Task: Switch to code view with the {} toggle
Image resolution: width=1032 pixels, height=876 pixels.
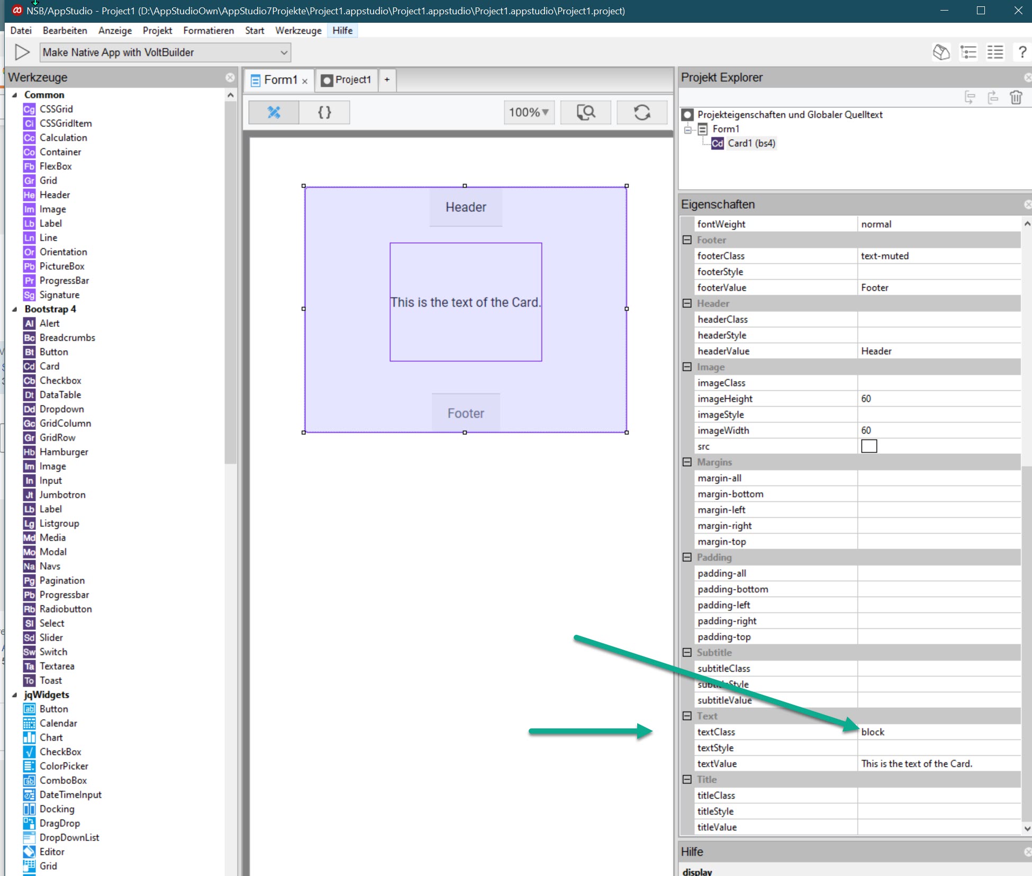Action: 324,112
